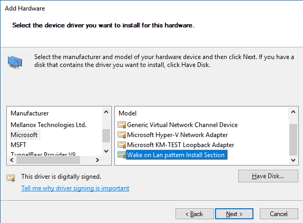Select Mellanox Technologies Ltd. manufacturer
The image size is (303, 223).
pos(48,125)
